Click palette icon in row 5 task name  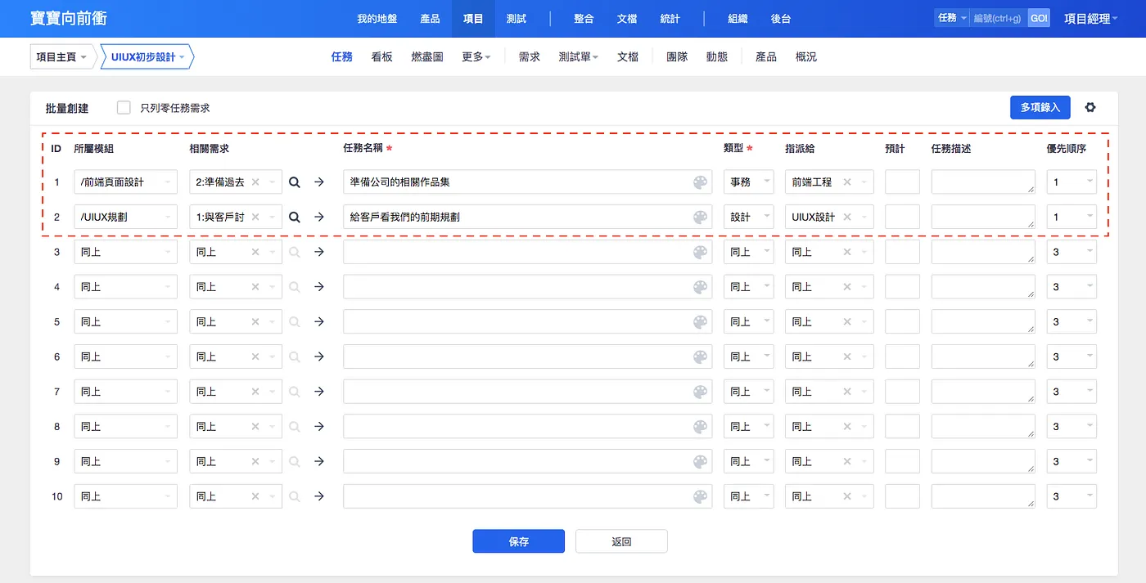point(700,321)
